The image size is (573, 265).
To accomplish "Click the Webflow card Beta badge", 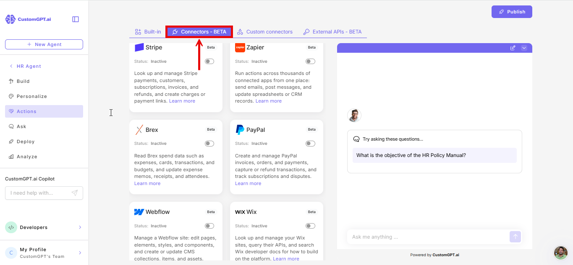I will tap(211, 212).
